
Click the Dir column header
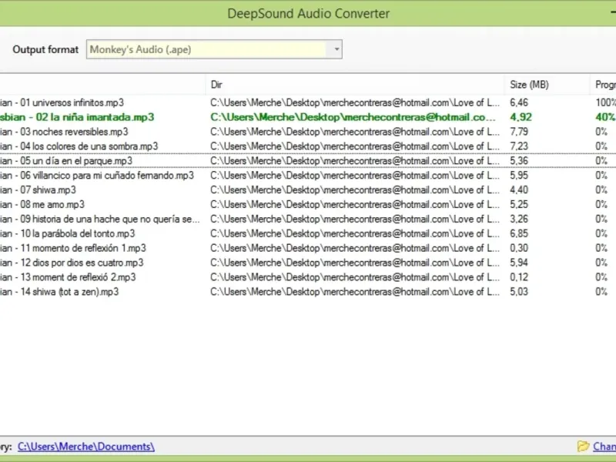tap(355, 85)
